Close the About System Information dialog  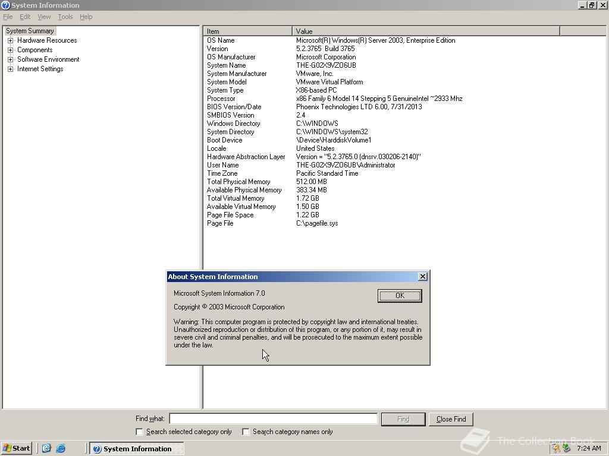(x=423, y=277)
